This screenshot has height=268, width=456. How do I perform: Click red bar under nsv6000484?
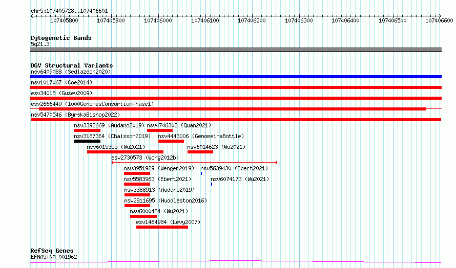pyautogui.click(x=143, y=216)
